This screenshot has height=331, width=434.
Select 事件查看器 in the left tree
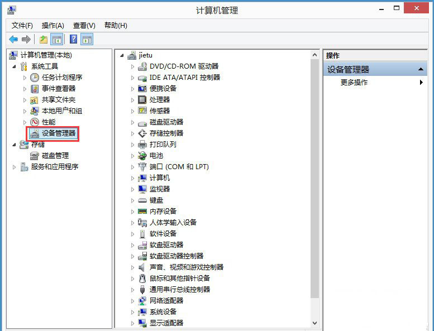click(x=59, y=89)
